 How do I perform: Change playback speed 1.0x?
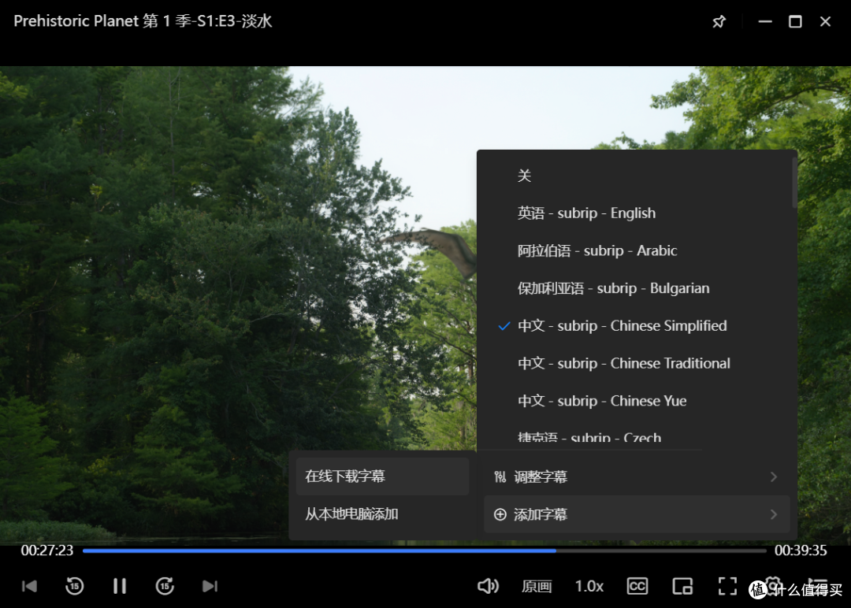589,586
